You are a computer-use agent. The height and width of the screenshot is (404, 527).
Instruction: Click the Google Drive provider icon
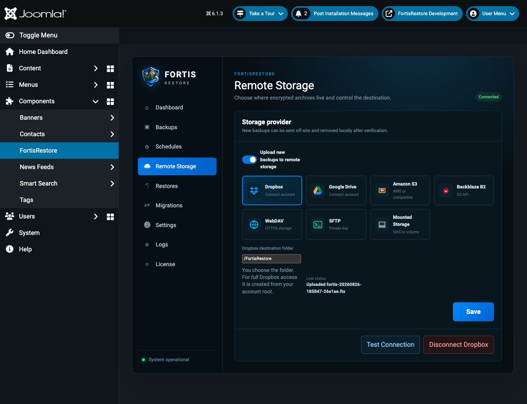pos(318,190)
